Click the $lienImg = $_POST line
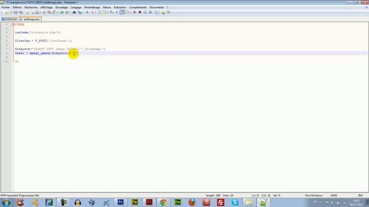This screenshot has height=207, width=369. coord(44,41)
